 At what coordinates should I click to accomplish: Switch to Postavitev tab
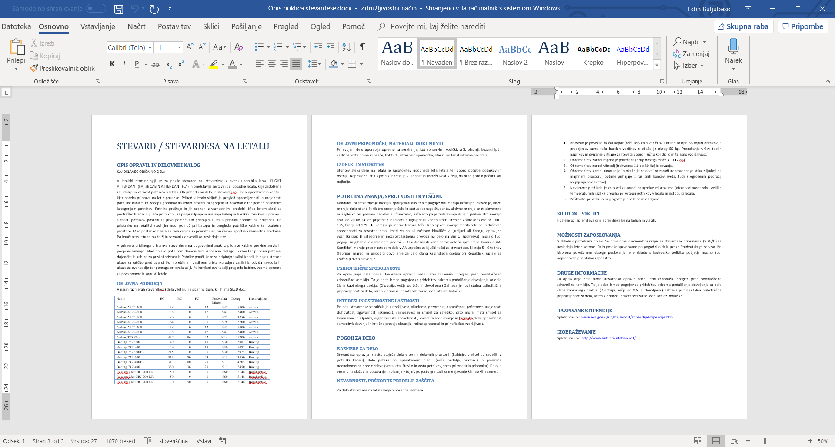[174, 26]
